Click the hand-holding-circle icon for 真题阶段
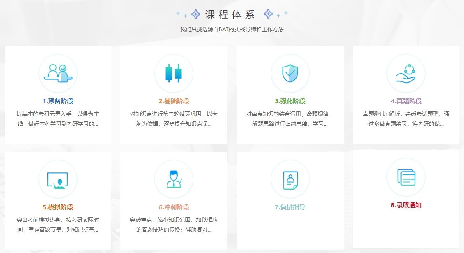 click(x=406, y=73)
